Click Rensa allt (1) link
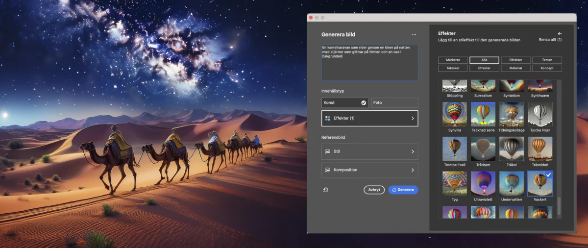 pyautogui.click(x=550, y=40)
